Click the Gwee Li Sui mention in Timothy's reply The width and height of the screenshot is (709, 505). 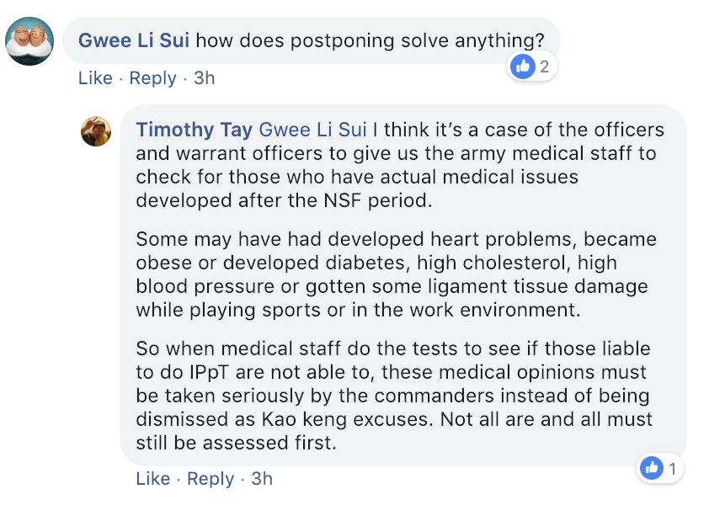point(312,130)
